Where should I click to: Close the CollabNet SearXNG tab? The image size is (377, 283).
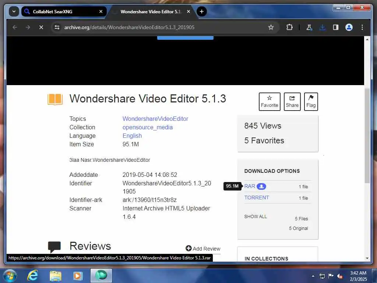pos(101,11)
